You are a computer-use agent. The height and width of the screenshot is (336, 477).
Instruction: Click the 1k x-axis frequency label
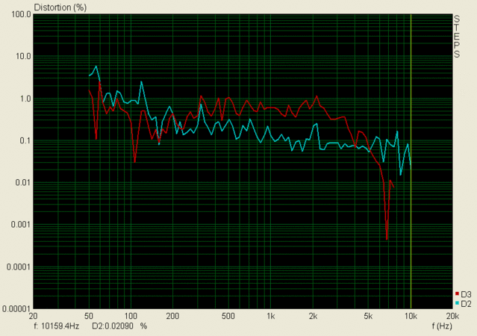point(270,317)
